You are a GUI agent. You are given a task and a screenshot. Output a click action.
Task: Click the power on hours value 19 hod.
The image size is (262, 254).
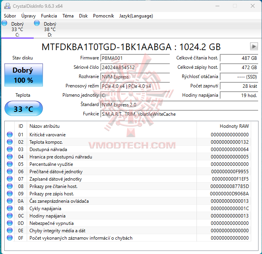[x=239, y=96]
